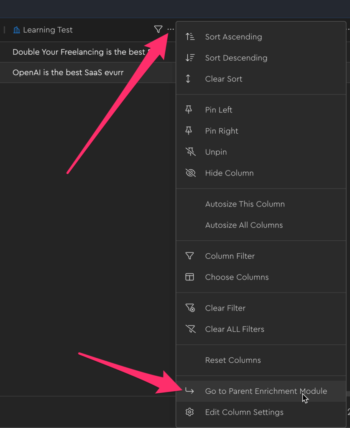Screen dimensions: 350x428
Task: Select Unpin menu entry
Action: tap(216, 152)
